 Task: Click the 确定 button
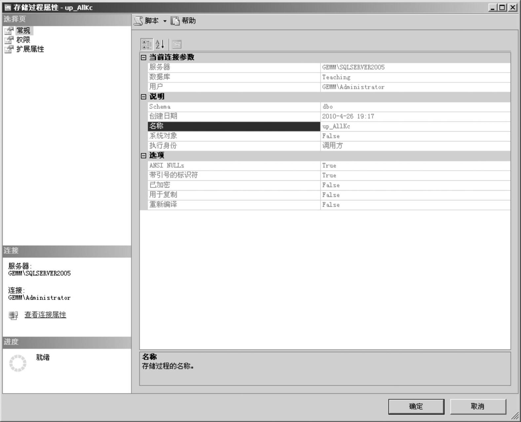tap(416, 407)
